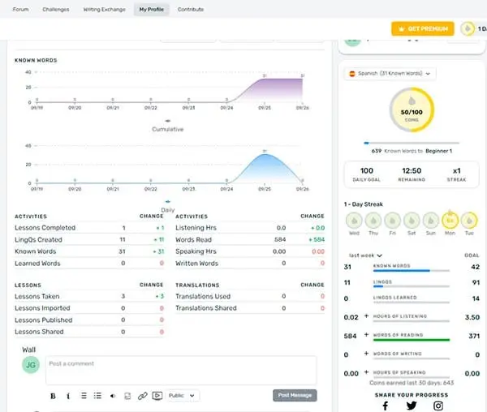Viewport: 487px width, 412px height.
Task: Click the Learned Words label
Action: tap(37, 264)
